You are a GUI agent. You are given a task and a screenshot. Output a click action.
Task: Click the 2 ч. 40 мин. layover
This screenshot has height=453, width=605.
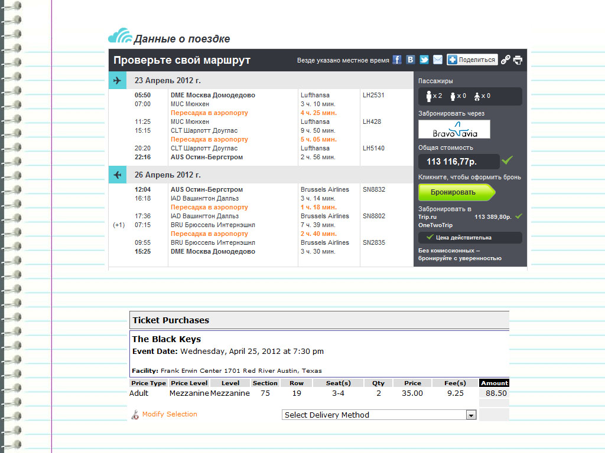(x=318, y=234)
